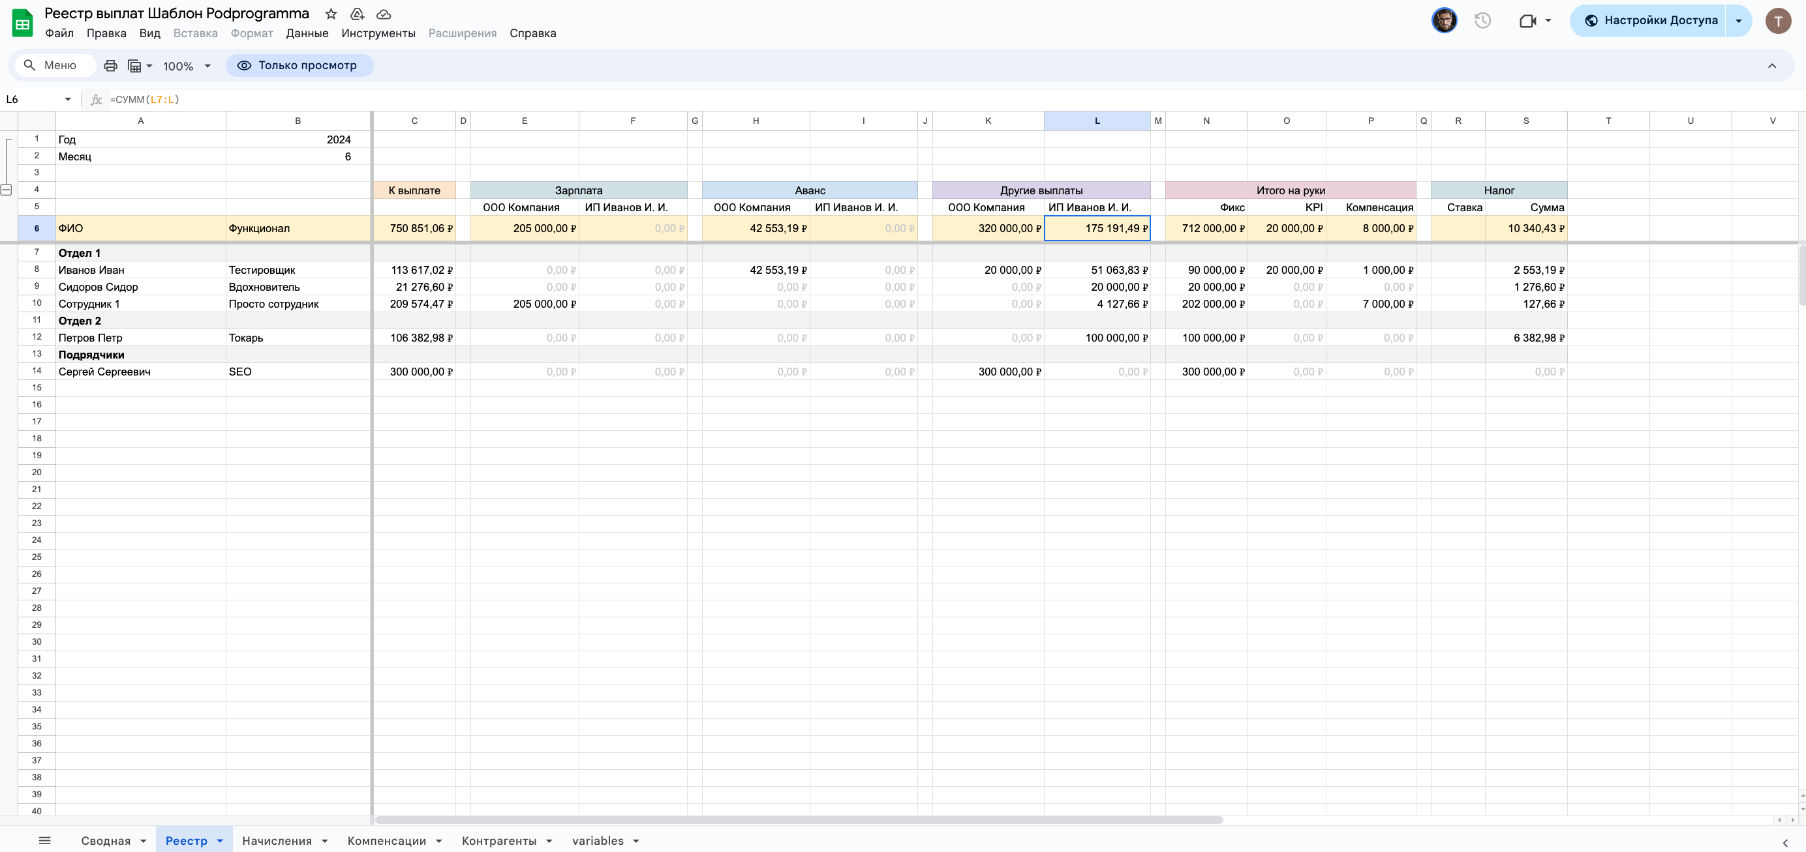1806x852 pixels.
Task: Open the Google Sheets home icon
Action: tap(22, 22)
